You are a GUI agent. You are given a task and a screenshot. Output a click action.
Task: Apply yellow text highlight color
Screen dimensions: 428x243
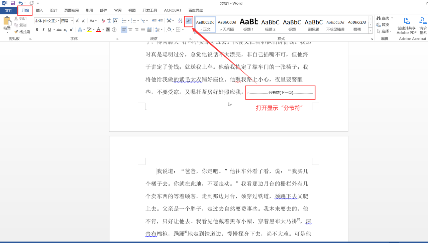pos(89,30)
